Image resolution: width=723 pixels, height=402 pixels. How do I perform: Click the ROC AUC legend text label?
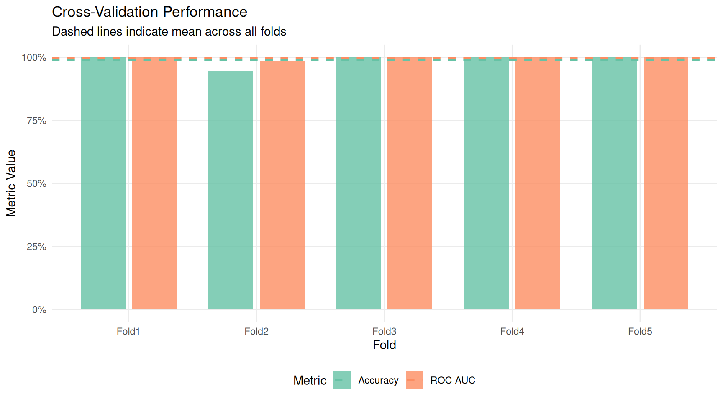[x=453, y=380]
